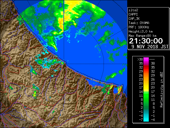Screen dimensions: 170x128
Task: Click the "-7" label at the legend bottom
Action: tap(141, 120)
